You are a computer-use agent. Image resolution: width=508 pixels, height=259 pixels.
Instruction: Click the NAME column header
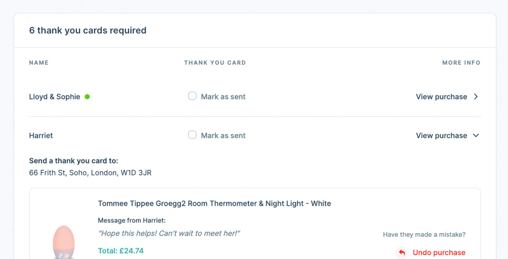pyautogui.click(x=39, y=63)
